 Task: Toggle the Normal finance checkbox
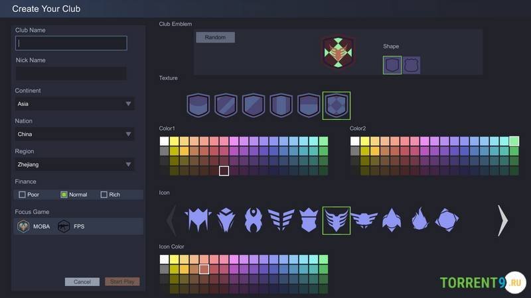(64, 195)
